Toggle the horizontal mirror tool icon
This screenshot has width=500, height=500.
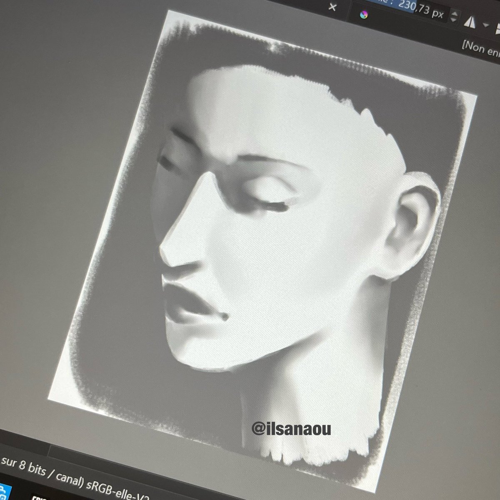coord(470,22)
